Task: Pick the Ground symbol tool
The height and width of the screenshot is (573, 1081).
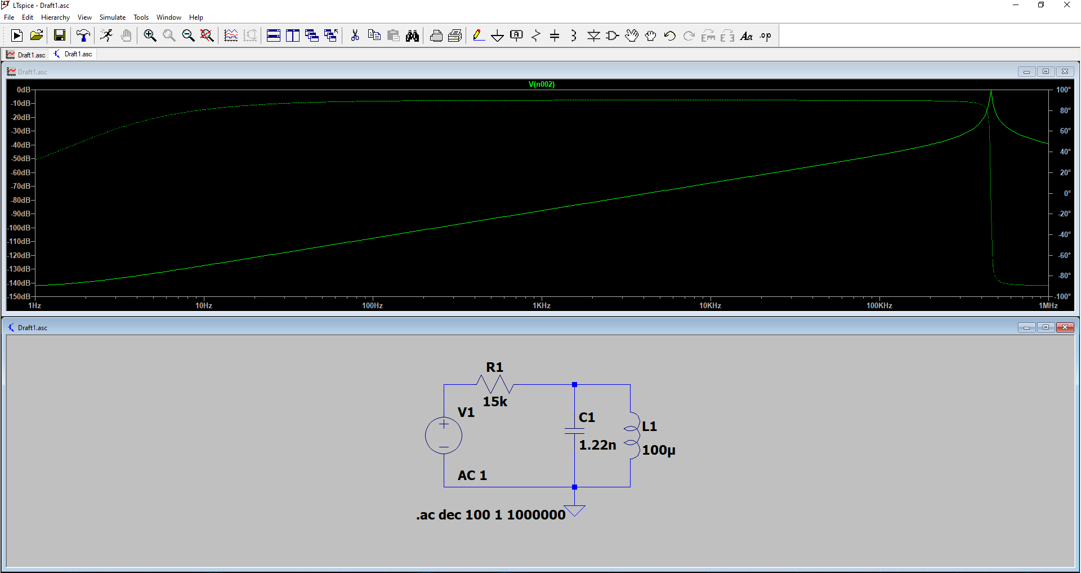Action: [x=497, y=36]
